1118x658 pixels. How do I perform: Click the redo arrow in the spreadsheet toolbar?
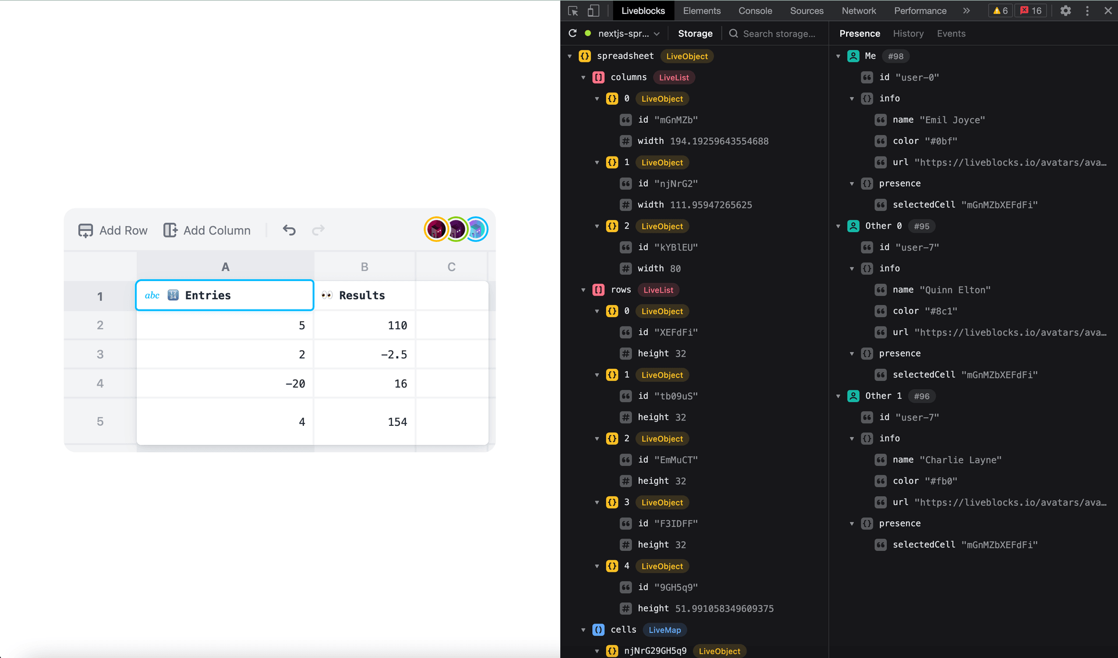(319, 230)
